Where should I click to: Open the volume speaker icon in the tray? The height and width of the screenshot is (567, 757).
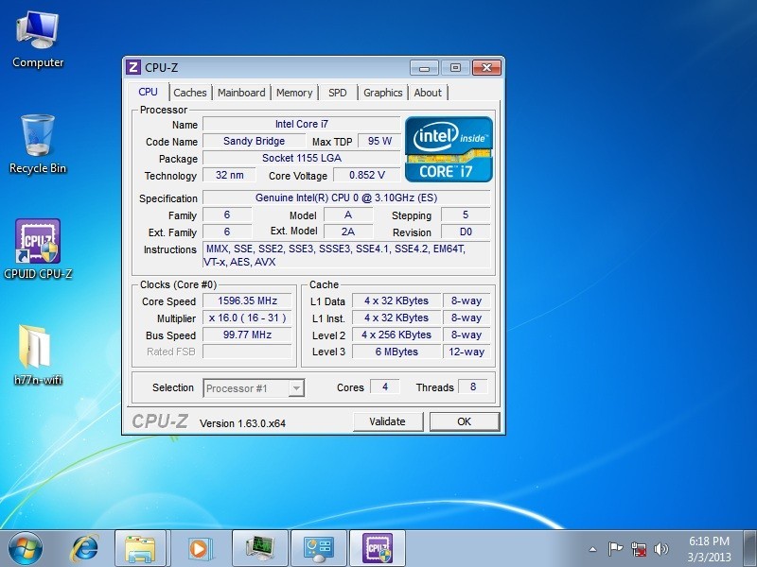pos(662,547)
